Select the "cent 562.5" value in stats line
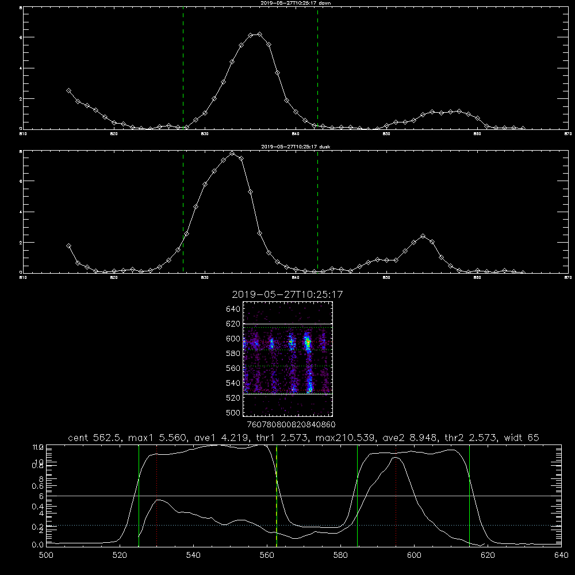Viewport: 575px width, 575px height. 95,438
